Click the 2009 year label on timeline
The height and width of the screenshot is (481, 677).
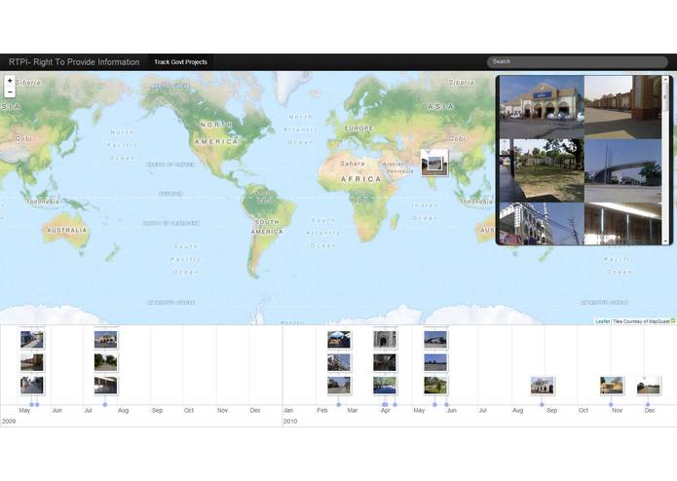pos(9,421)
